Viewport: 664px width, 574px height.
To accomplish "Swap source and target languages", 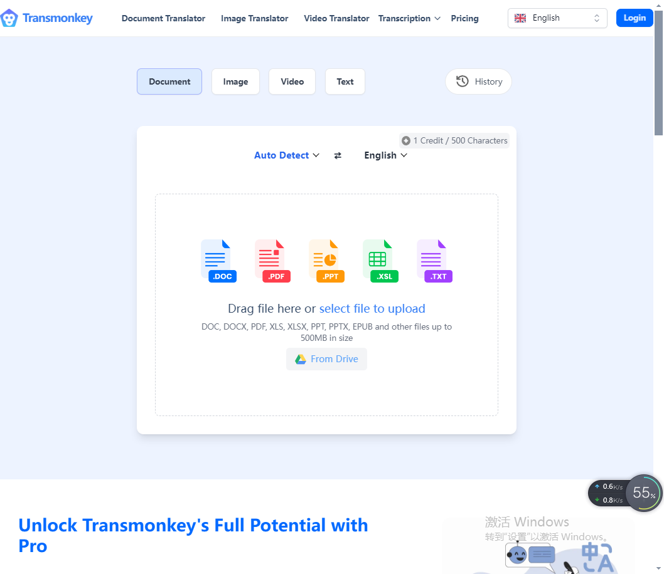I will pyautogui.click(x=338, y=155).
